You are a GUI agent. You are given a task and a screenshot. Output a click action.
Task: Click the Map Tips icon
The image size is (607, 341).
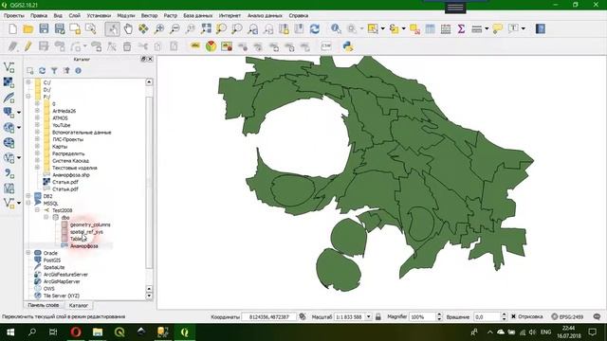coord(497,29)
